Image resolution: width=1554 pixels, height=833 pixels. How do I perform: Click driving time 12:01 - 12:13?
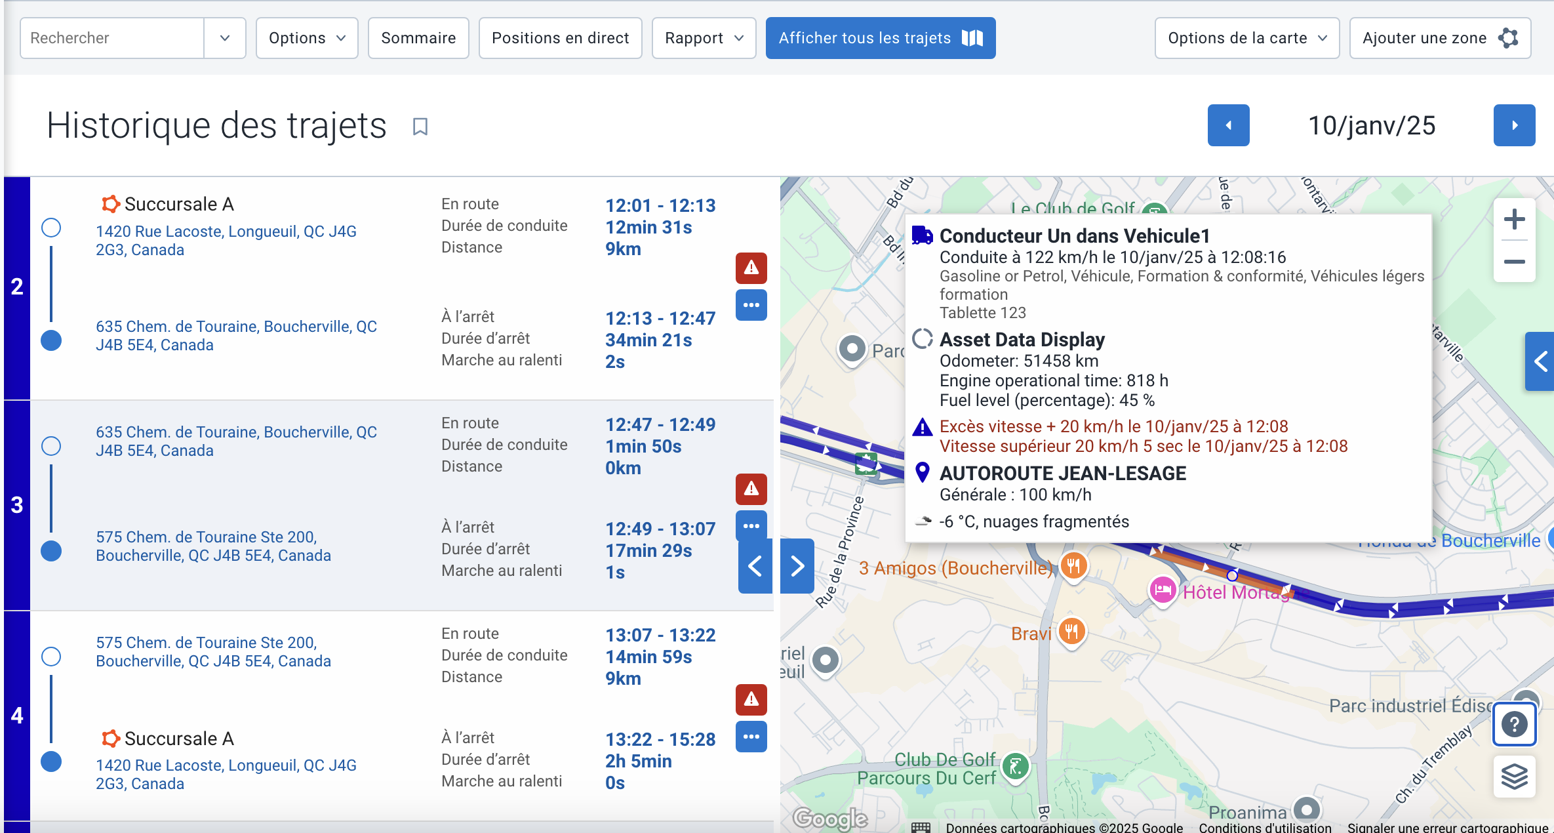[660, 206]
